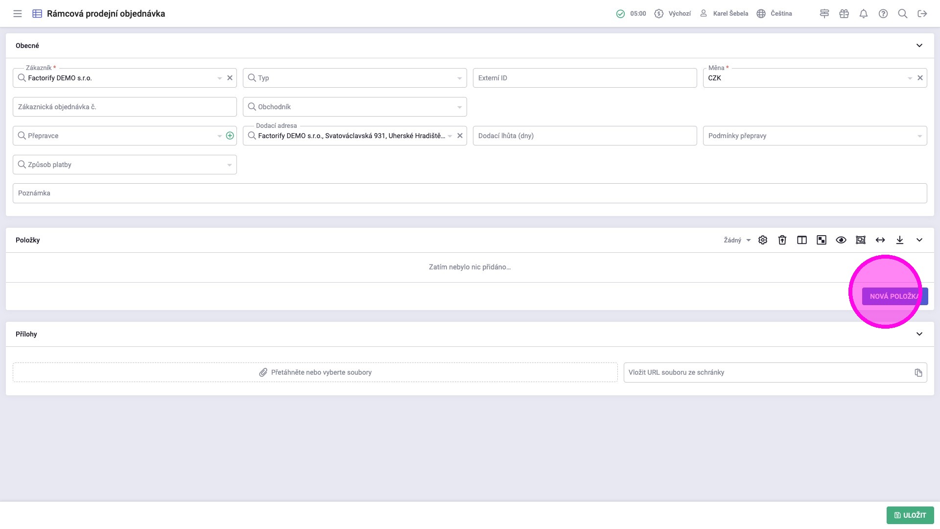Image resolution: width=940 pixels, height=529 pixels.
Task: Click the logout icon in header
Action: (x=922, y=14)
